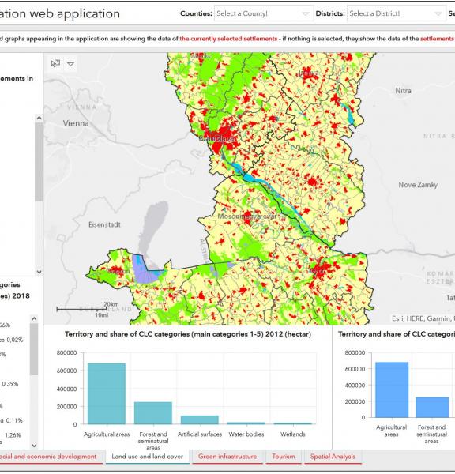Open the Districts dropdown
Screen dimensions: 455x474
tap(396, 13)
